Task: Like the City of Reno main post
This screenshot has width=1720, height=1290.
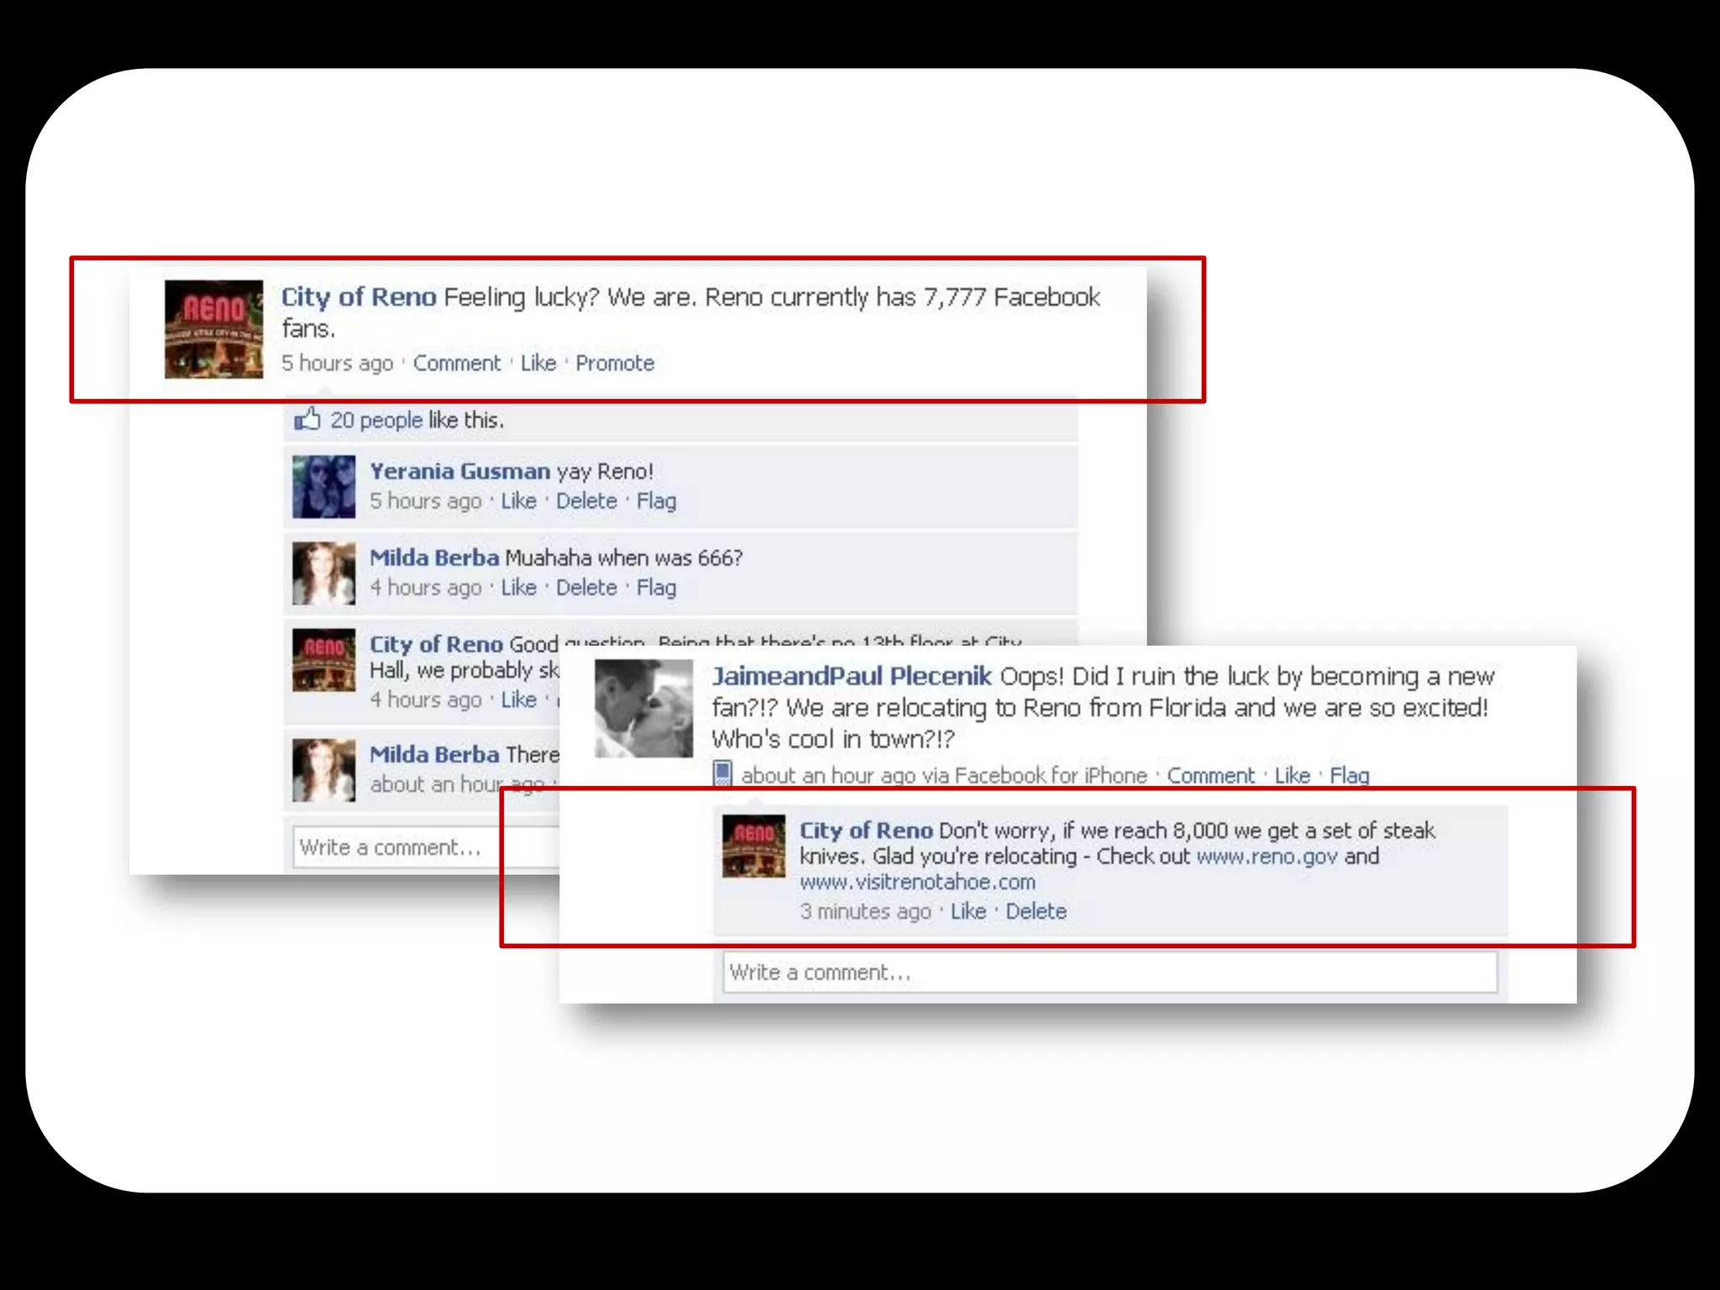Action: coord(538,363)
